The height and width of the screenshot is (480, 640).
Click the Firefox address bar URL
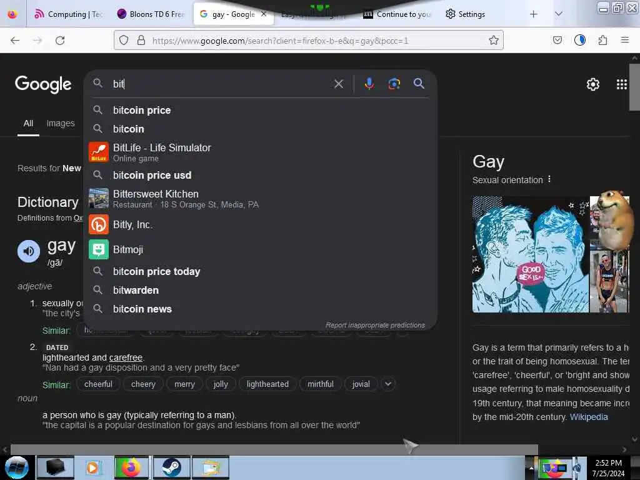[280, 41]
